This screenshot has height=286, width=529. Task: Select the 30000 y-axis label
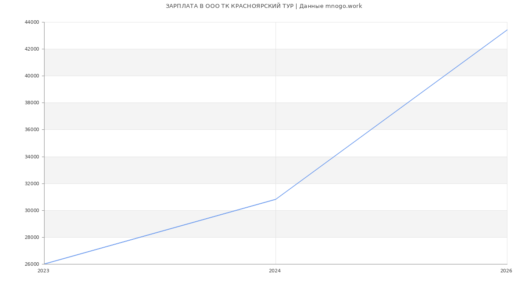[x=32, y=210]
